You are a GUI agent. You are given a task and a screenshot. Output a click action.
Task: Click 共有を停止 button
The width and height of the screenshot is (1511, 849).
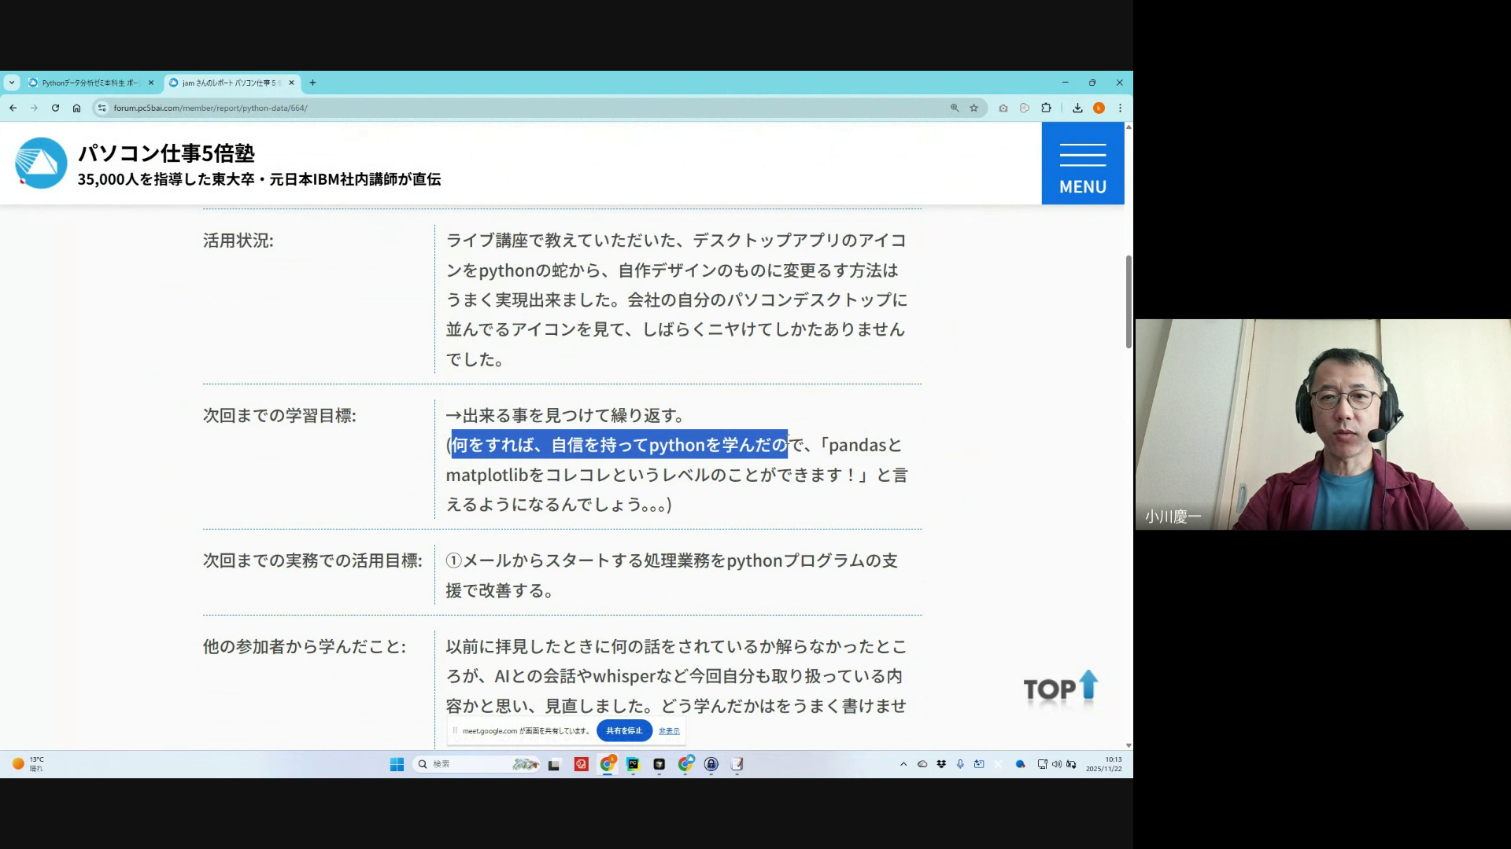624,731
